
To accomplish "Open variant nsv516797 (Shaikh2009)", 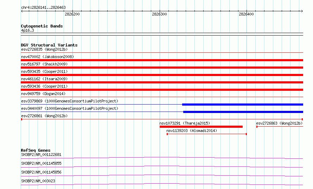I will coord(44,64).
